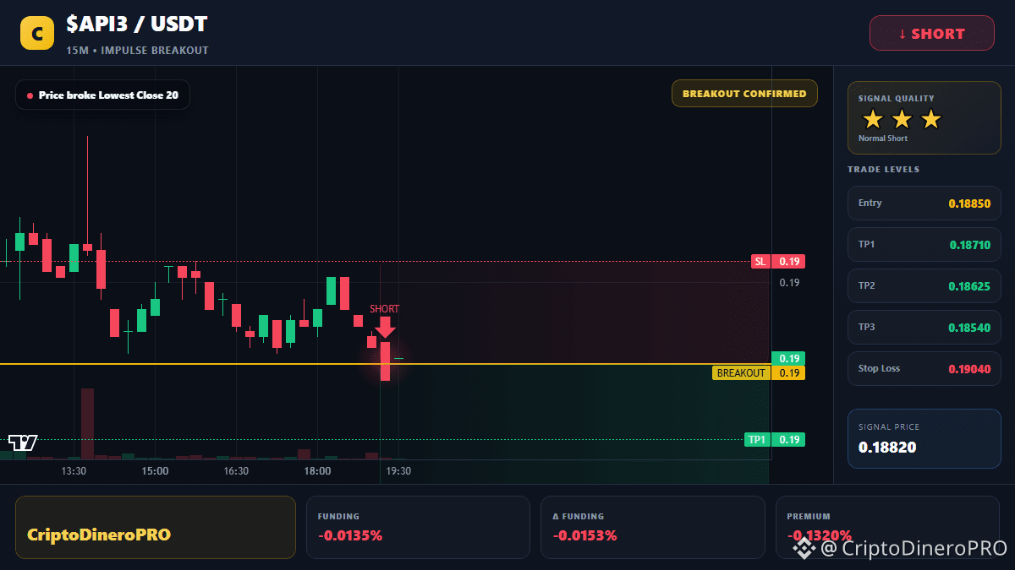This screenshot has width=1015, height=570.
Task: Click the Price broke Lowest Close 20 label
Action: (x=102, y=95)
